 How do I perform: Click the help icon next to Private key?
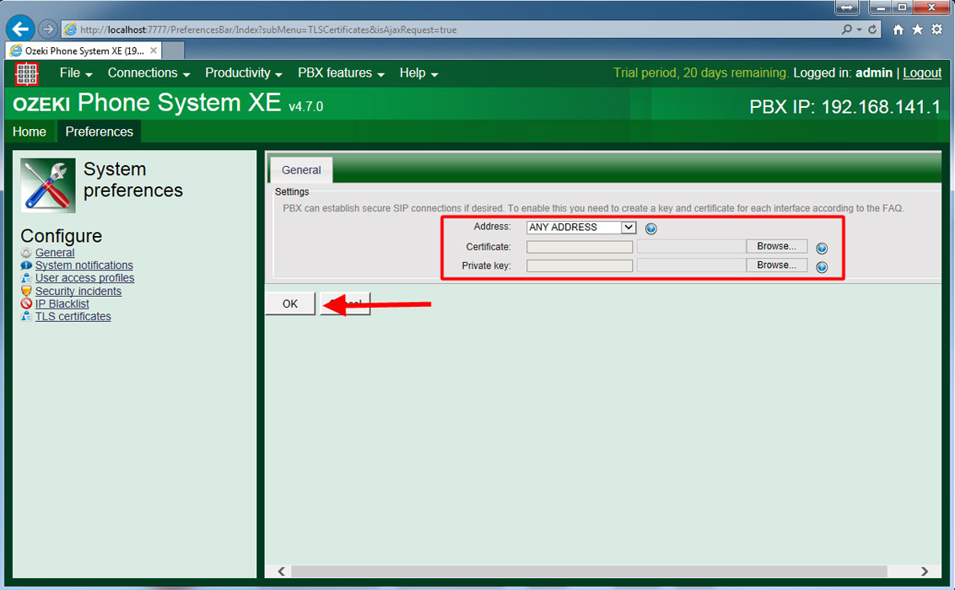click(x=822, y=268)
